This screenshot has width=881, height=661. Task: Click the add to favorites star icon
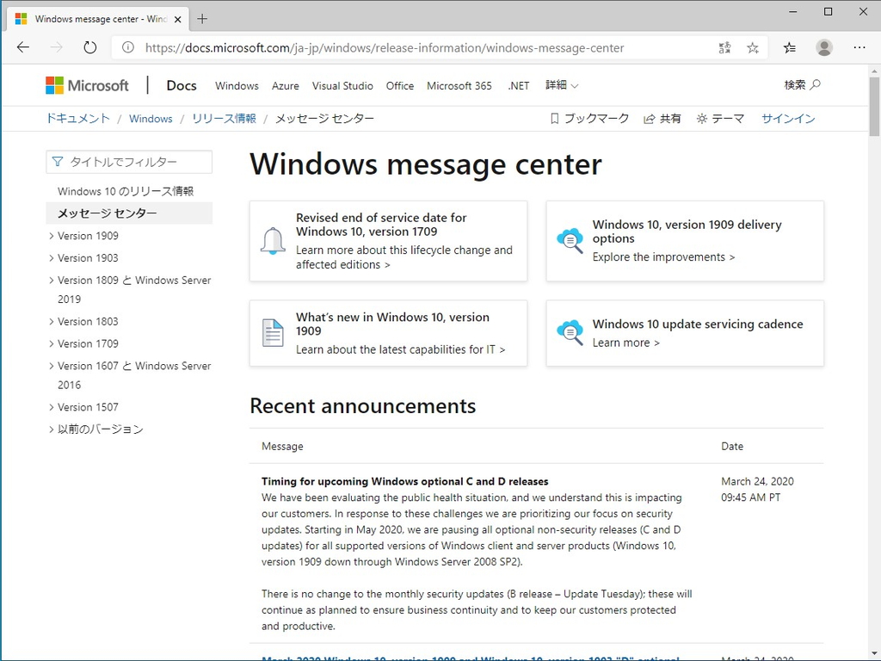753,47
